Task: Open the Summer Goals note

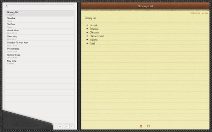Action: click(40, 56)
